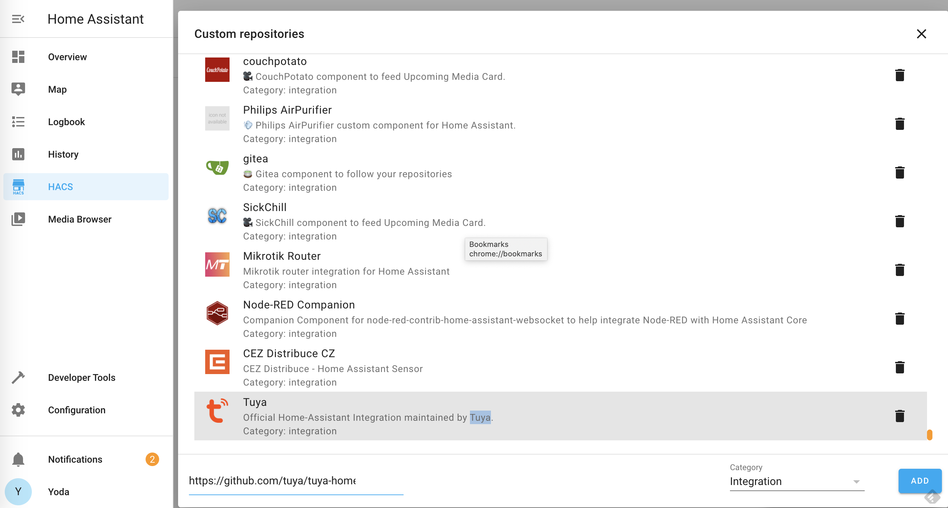
Task: Open the Category dropdown
Action: pyautogui.click(x=791, y=481)
